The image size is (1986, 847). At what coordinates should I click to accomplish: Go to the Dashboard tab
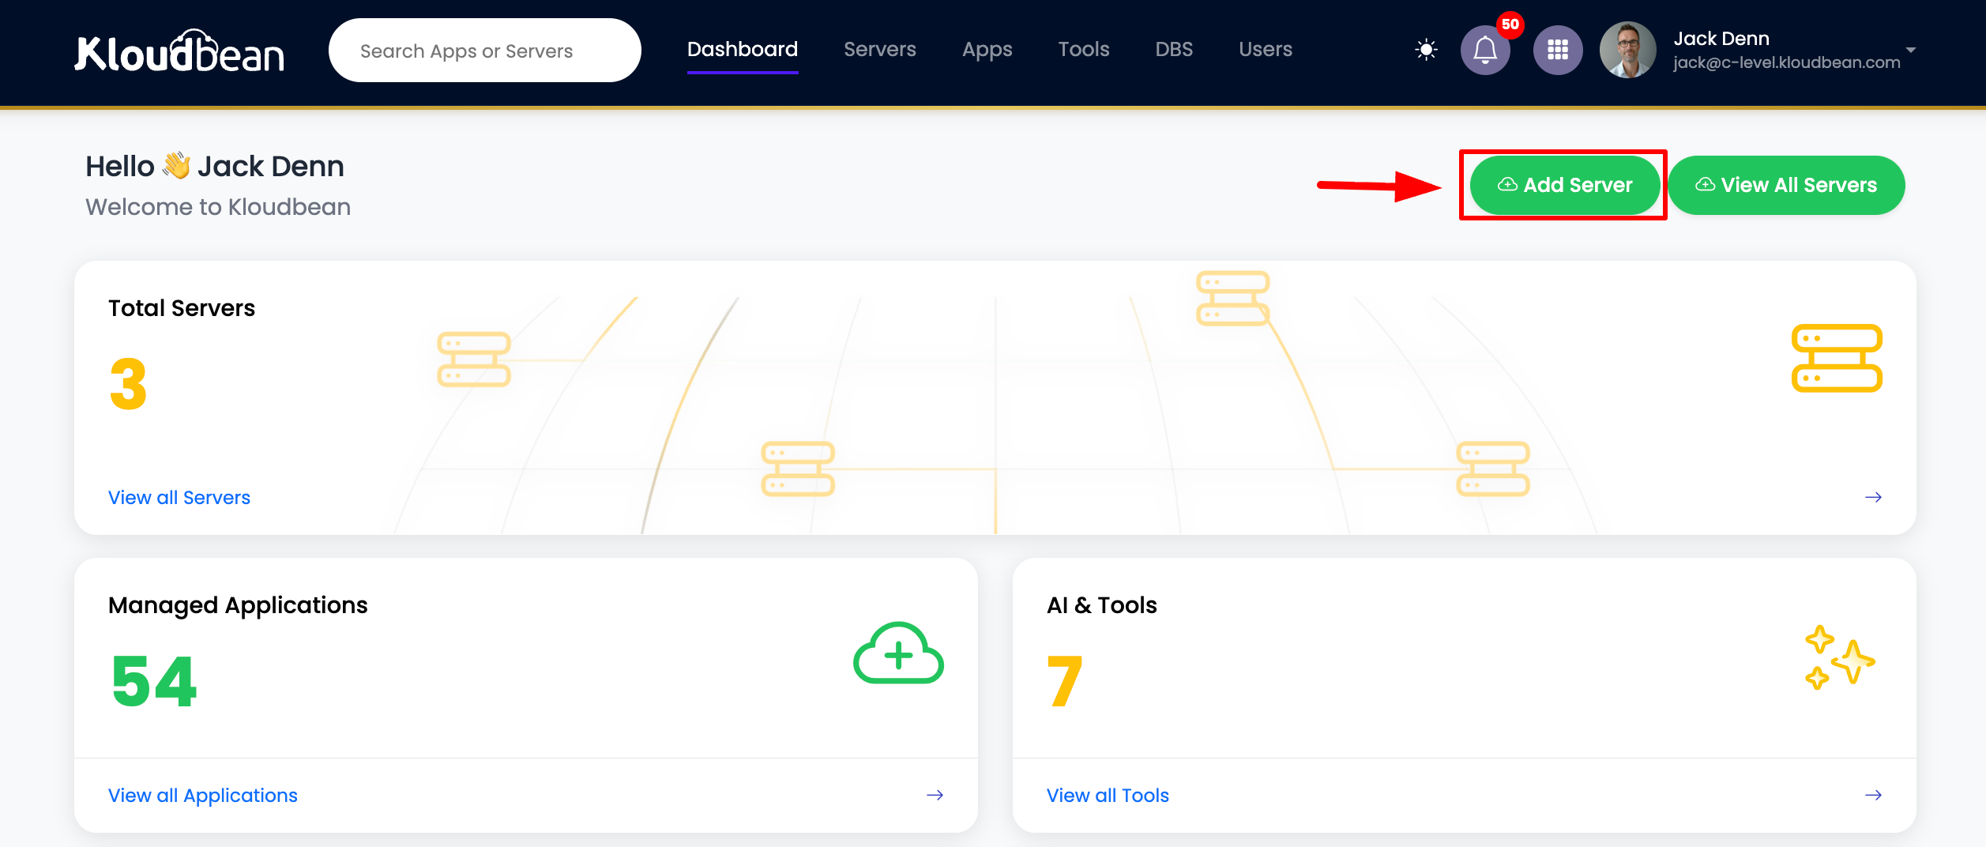pyautogui.click(x=742, y=49)
